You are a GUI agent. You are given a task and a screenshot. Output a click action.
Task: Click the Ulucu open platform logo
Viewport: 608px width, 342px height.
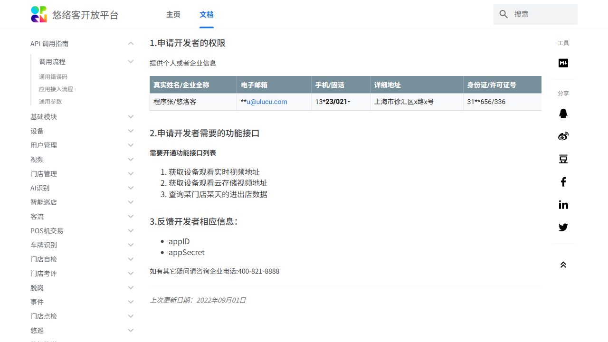(39, 14)
